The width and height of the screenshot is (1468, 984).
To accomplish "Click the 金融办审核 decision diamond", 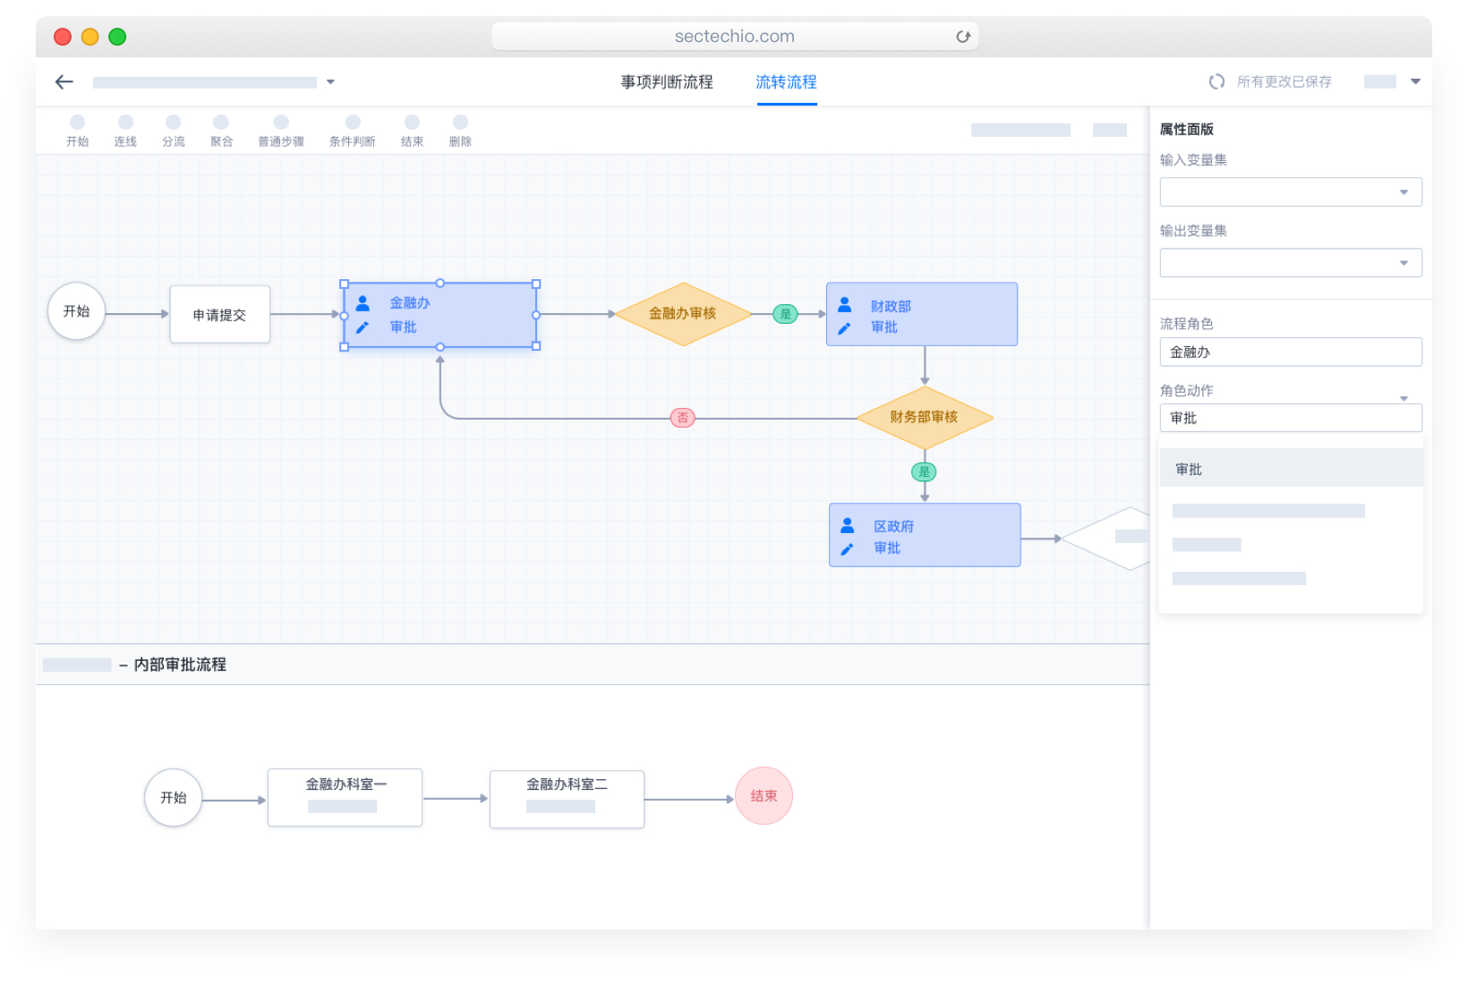I will pyautogui.click(x=683, y=314).
